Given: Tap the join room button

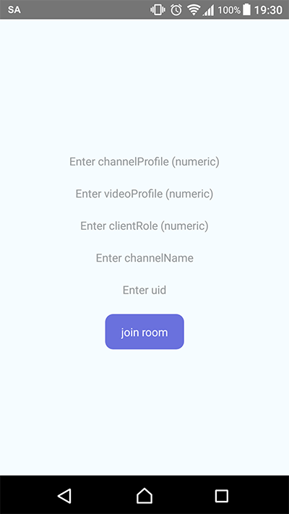Looking at the screenshot, I should click(144, 332).
